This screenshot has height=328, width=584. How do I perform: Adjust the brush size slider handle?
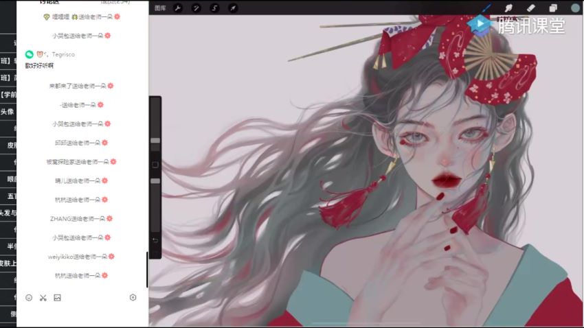(155, 141)
